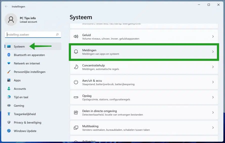Click the Toegankelijkheid accessibility icon

point(9,114)
